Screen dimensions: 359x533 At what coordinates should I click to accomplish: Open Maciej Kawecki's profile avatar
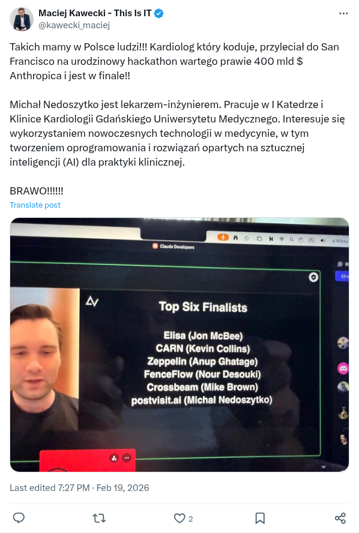click(x=22, y=19)
